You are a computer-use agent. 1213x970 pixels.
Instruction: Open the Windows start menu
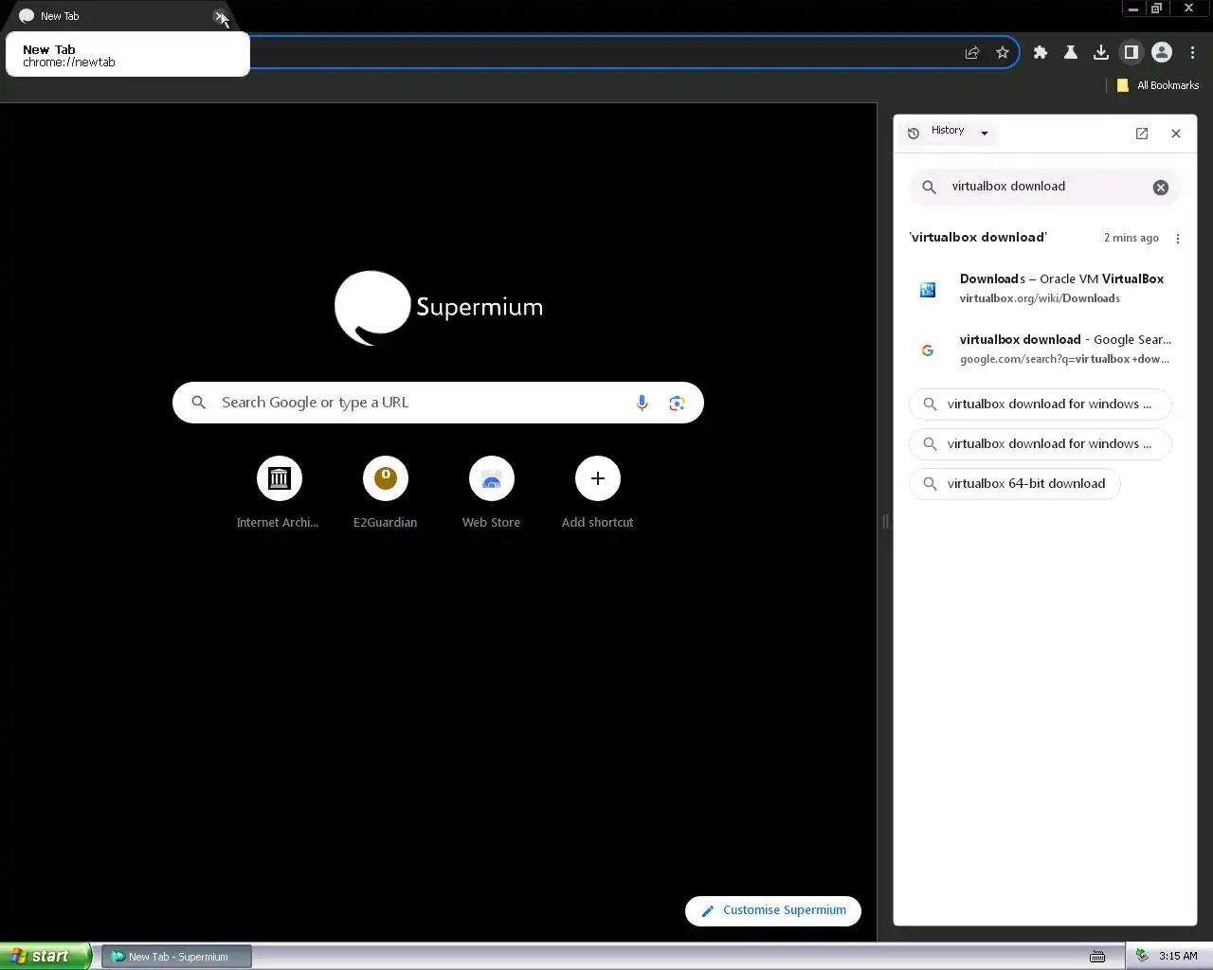(45, 956)
